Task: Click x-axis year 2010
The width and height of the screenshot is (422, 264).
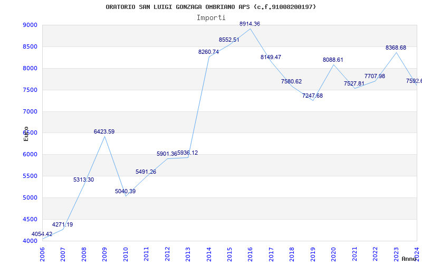Action: [x=126, y=254]
